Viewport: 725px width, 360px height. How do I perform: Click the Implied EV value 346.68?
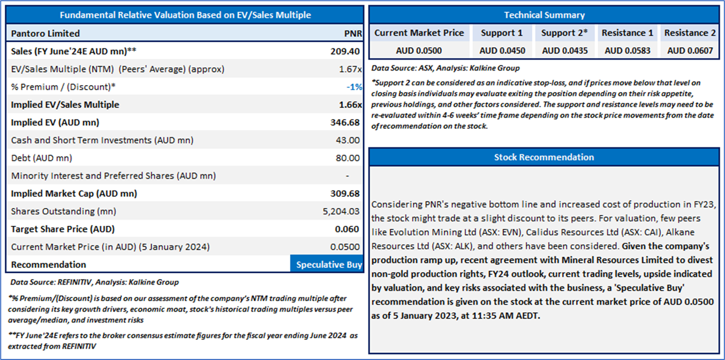(346, 122)
